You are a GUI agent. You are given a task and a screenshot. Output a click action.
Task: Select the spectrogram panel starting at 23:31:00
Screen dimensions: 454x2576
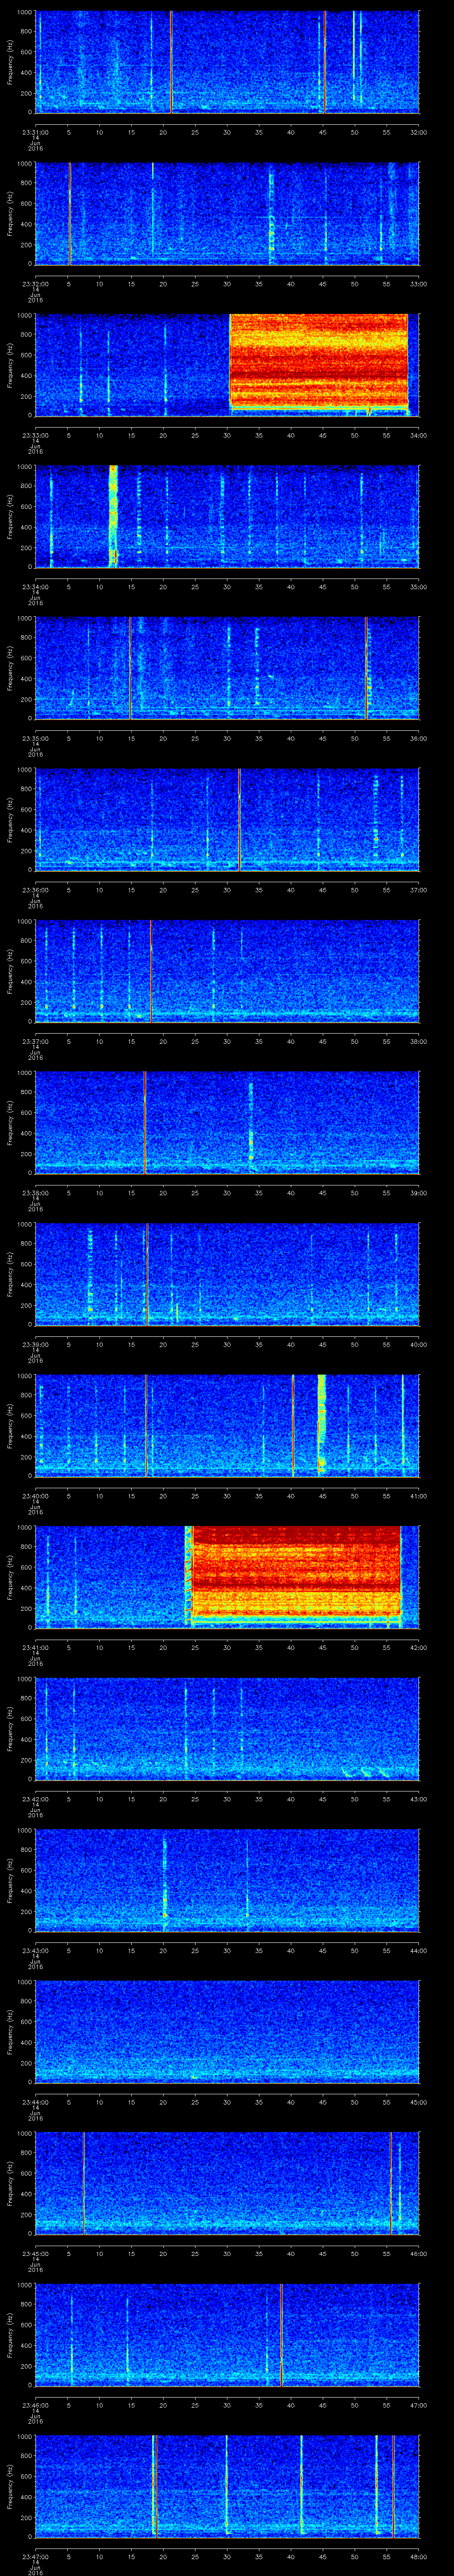coord(227,62)
